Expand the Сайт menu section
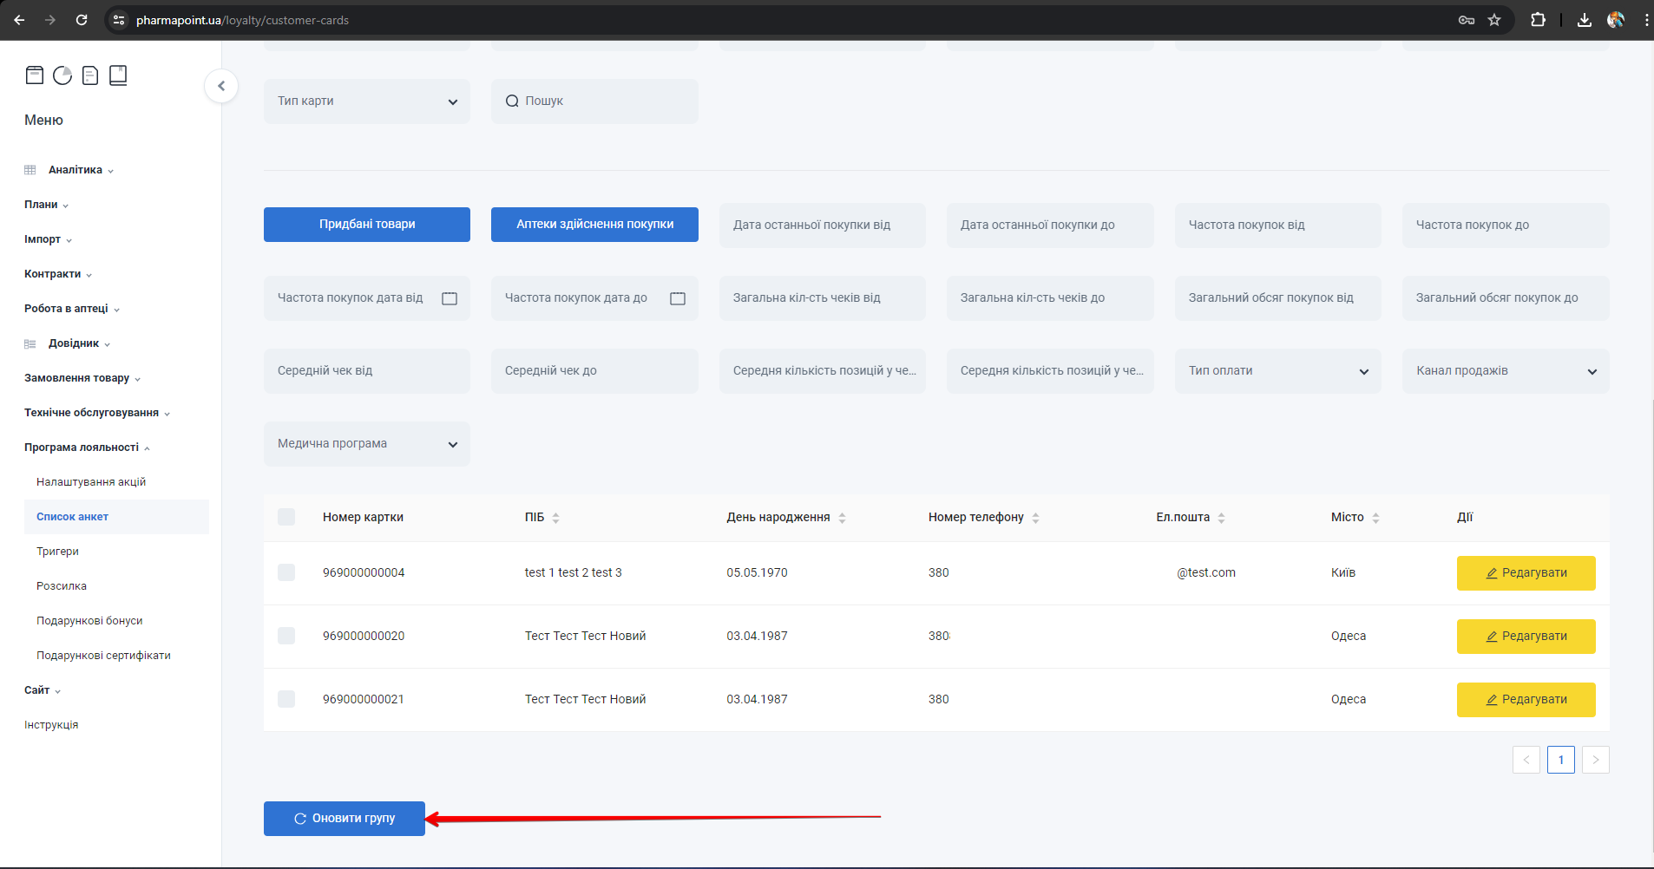 point(43,690)
